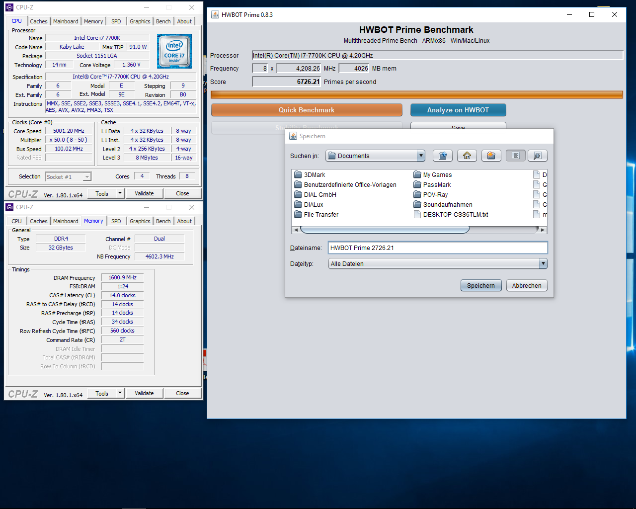Click Close button in lower CPU-Z window
The width and height of the screenshot is (636, 509).
182,393
